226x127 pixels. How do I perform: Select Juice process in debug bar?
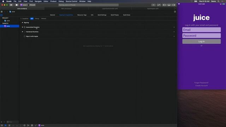point(41,126)
